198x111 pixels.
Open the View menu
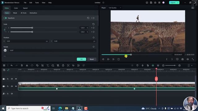pyautogui.click(x=44, y=3)
